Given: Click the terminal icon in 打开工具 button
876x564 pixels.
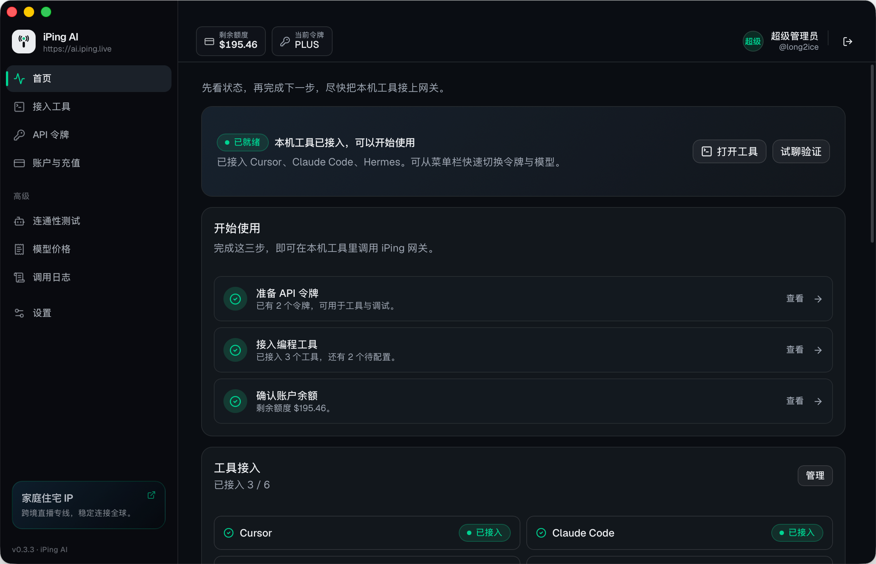Looking at the screenshot, I should click(707, 151).
